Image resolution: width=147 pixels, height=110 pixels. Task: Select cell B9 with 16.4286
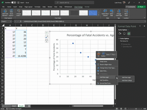(21, 56)
